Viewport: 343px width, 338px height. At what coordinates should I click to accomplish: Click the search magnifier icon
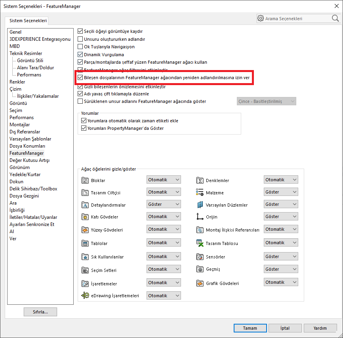point(335,18)
